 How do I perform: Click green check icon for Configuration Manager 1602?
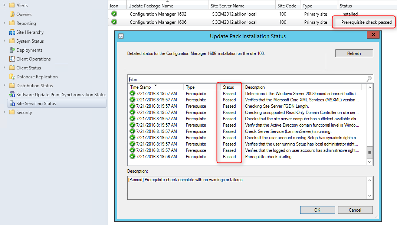[x=114, y=14]
